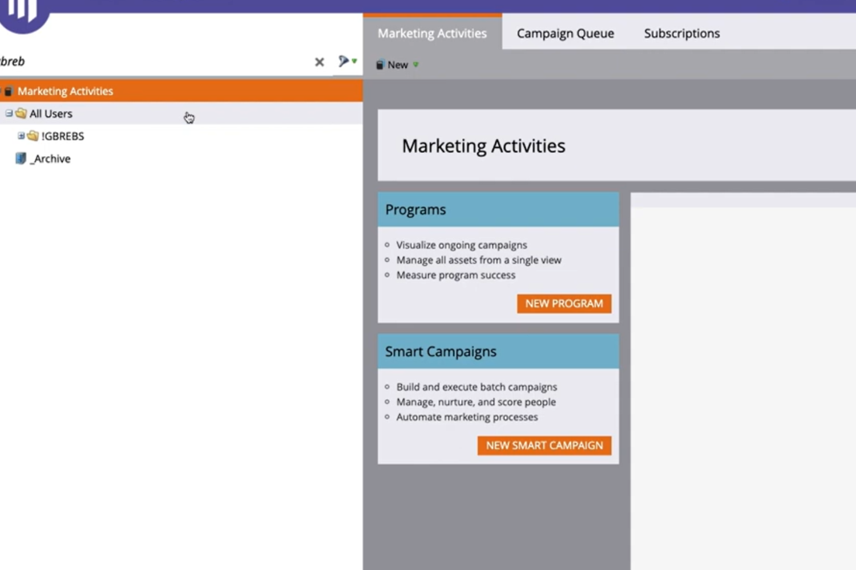The width and height of the screenshot is (856, 570).
Task: Open the green dropdown next to New
Action: click(415, 65)
